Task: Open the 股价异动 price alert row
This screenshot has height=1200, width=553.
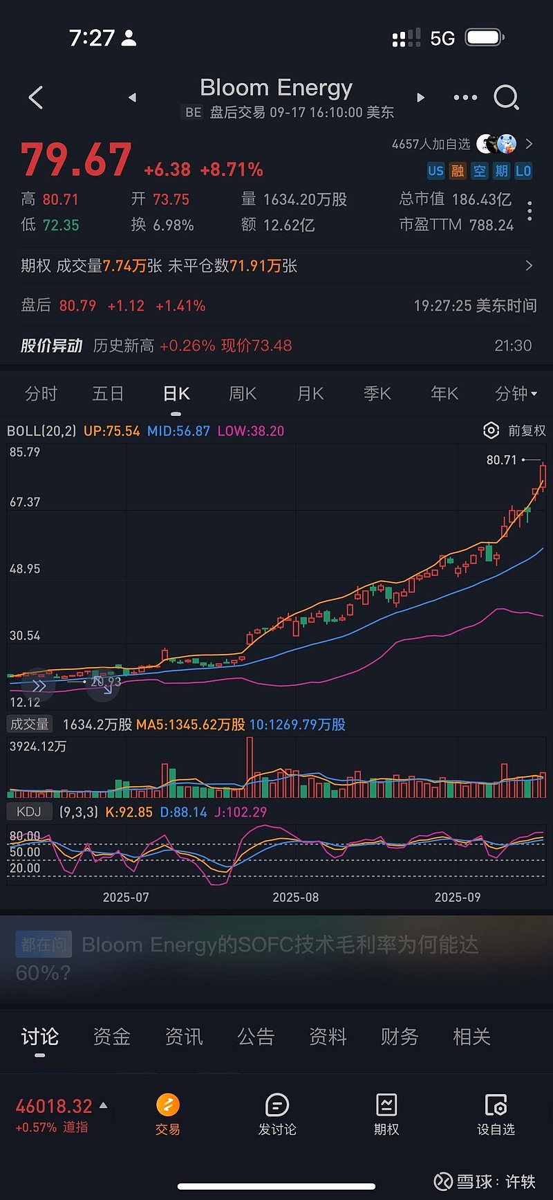Action: point(276,345)
